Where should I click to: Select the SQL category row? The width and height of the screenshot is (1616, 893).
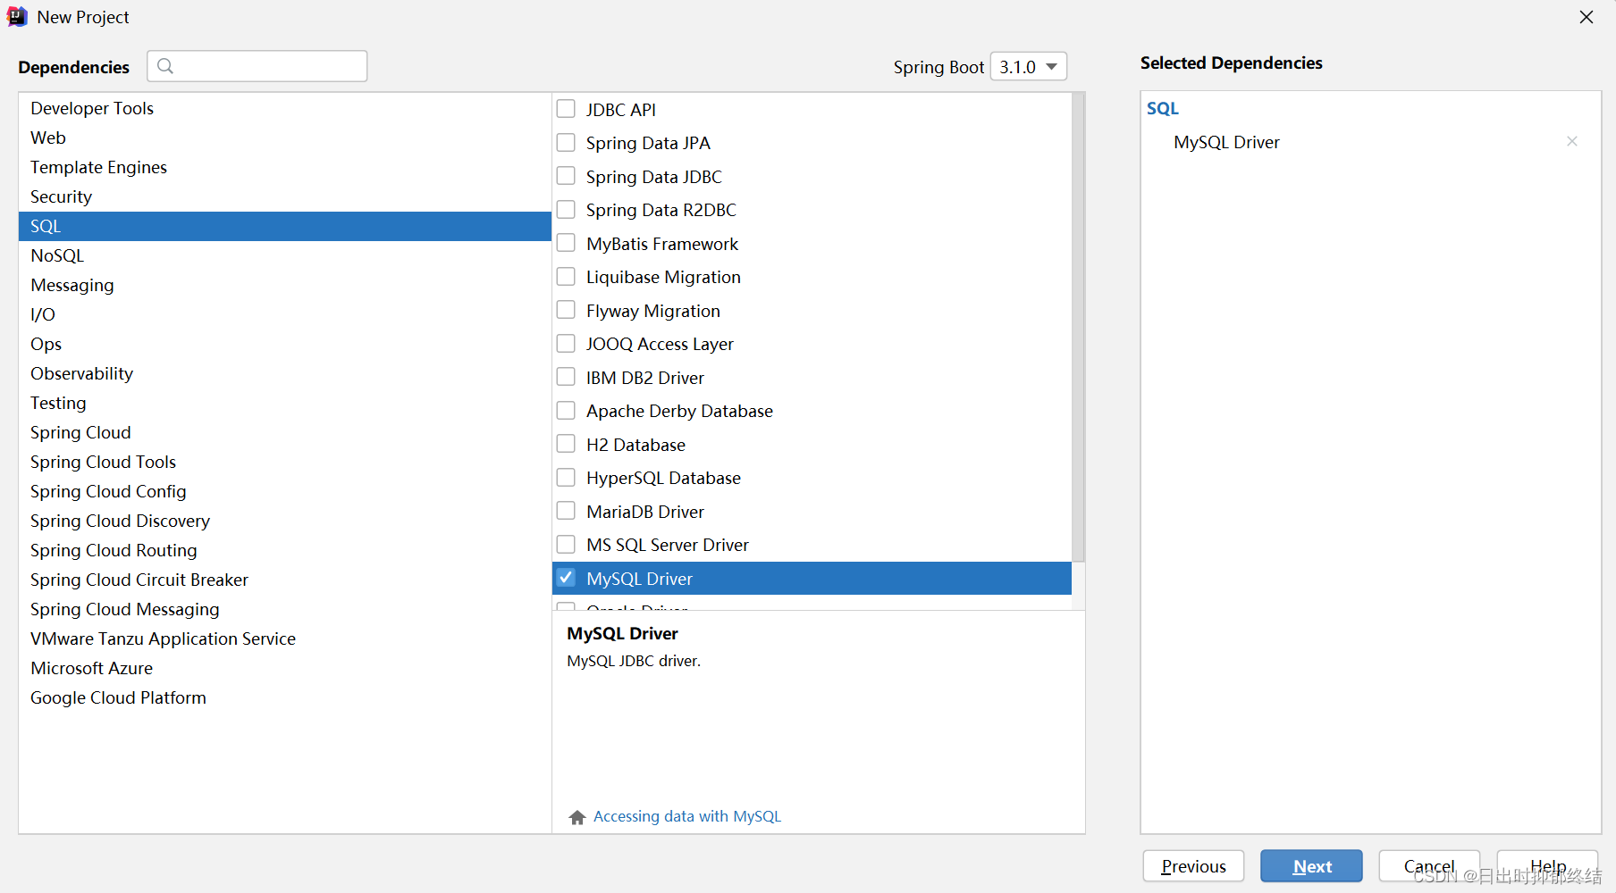[x=284, y=226]
